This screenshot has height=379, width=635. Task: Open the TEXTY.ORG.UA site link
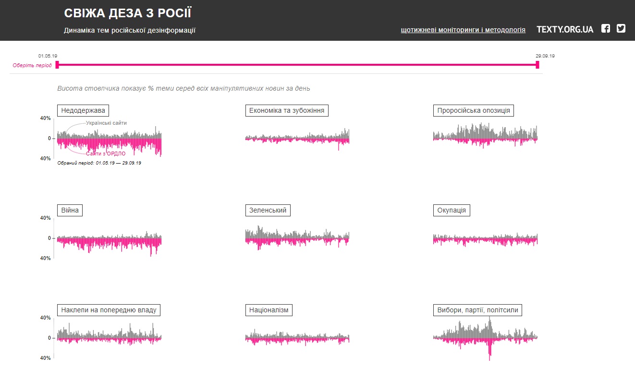tap(565, 30)
